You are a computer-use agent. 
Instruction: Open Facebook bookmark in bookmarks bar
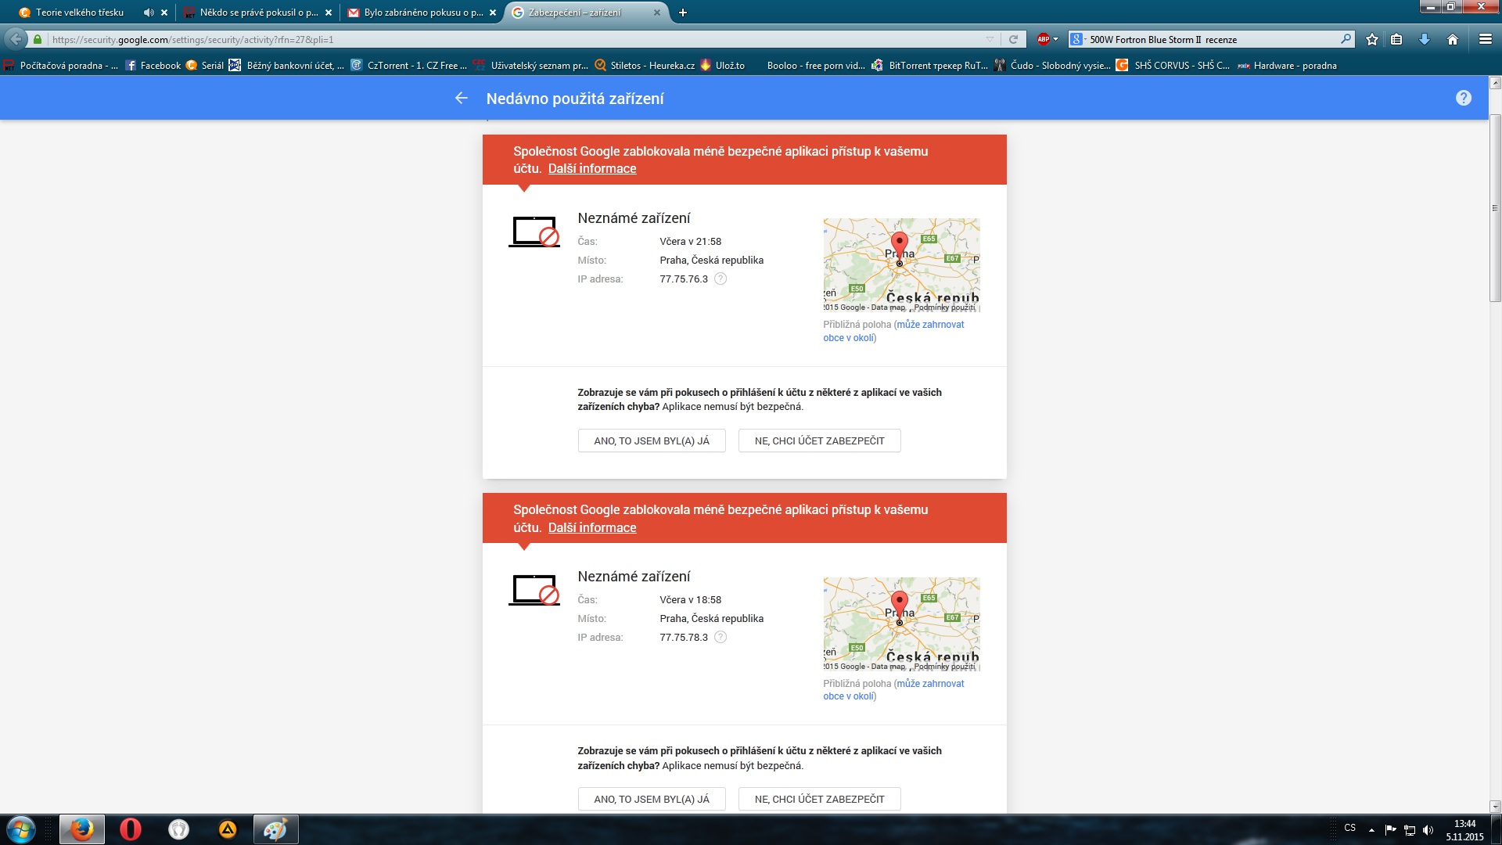click(153, 66)
